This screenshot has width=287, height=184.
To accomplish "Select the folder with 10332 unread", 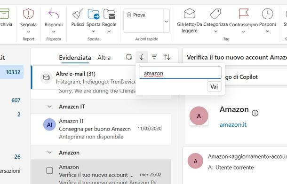I will tap(12, 72).
